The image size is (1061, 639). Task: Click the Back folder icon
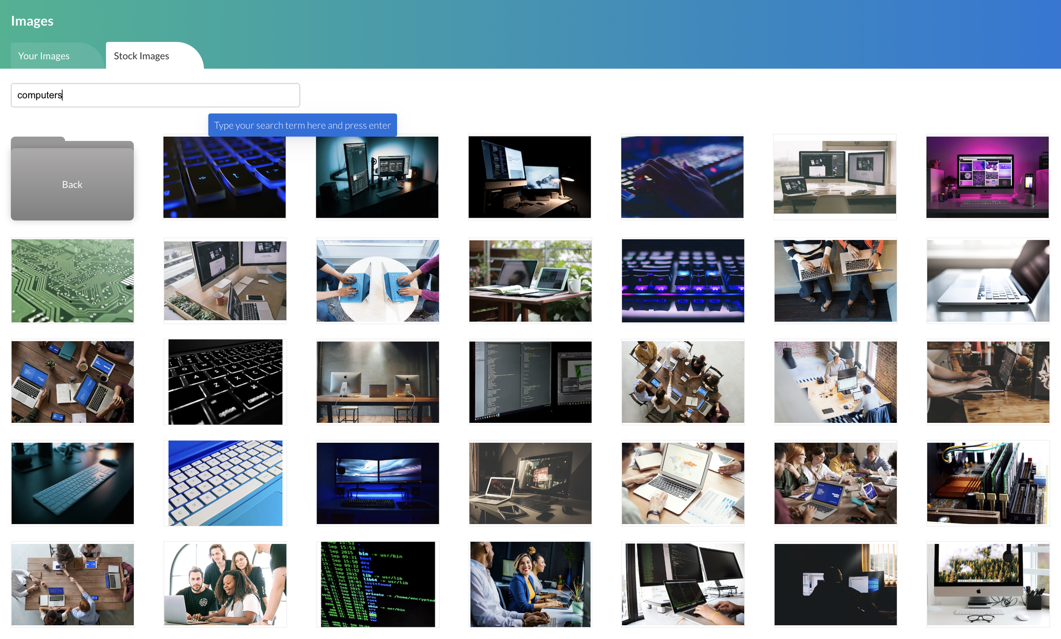[x=72, y=180]
